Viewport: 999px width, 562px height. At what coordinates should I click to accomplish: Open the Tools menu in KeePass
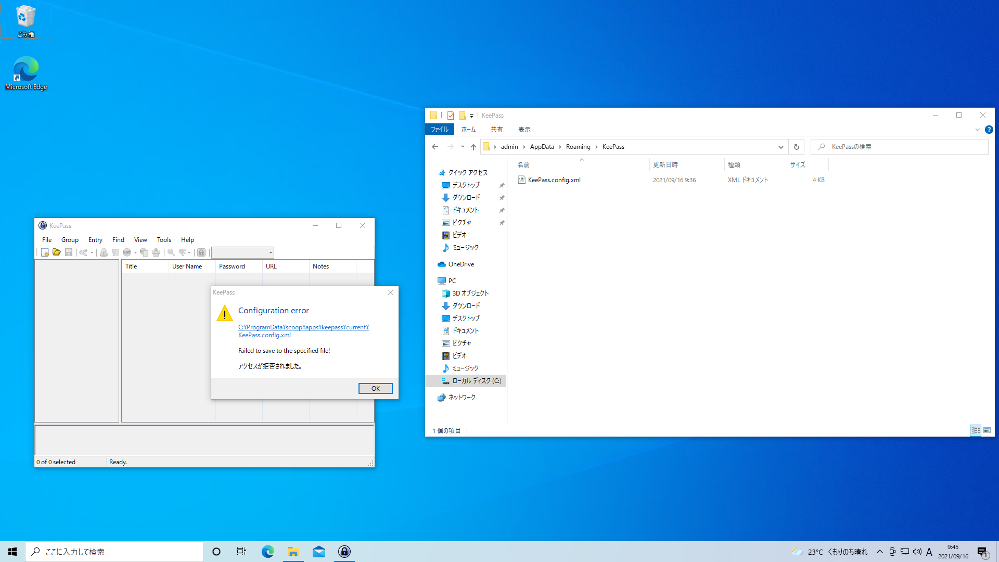[x=164, y=239]
